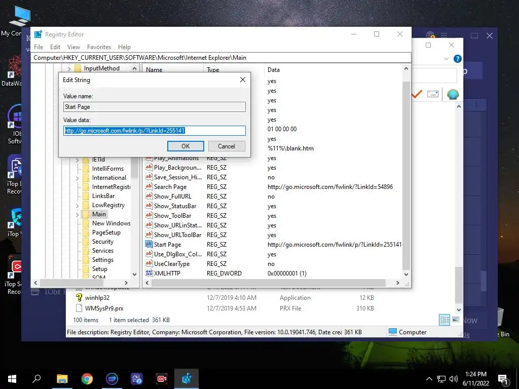
Task: Click the Start Page string value icon
Action: coord(149,244)
